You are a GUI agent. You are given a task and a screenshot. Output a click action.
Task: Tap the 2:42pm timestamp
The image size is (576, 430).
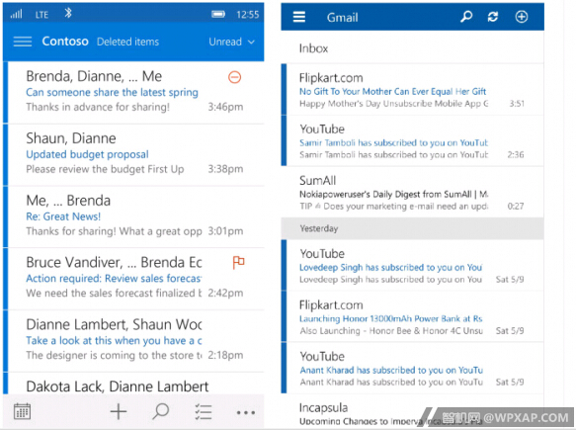[225, 293]
